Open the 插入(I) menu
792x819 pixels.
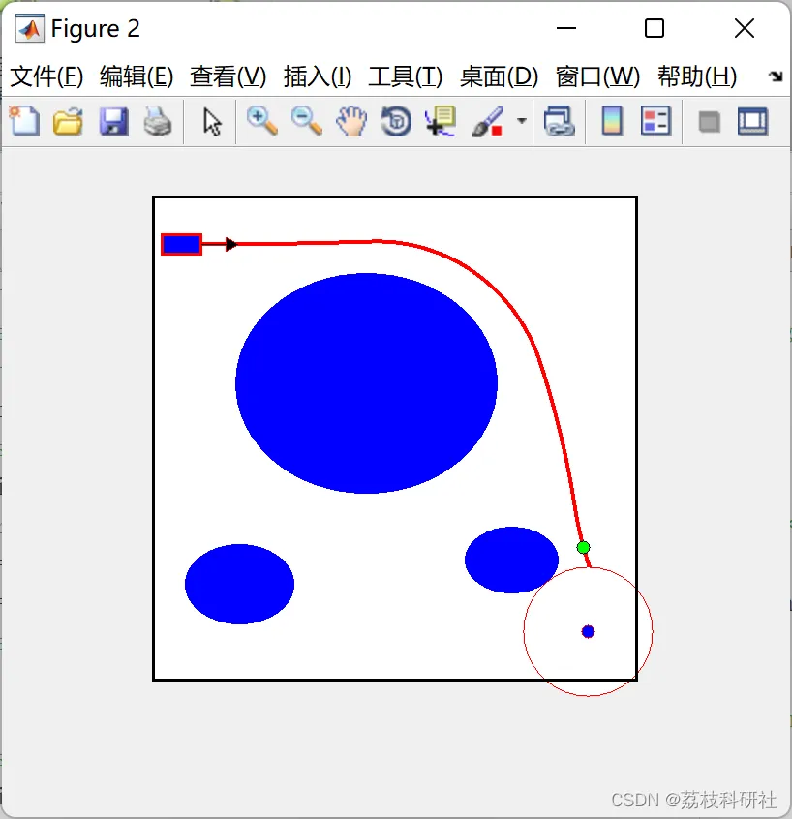318,76
